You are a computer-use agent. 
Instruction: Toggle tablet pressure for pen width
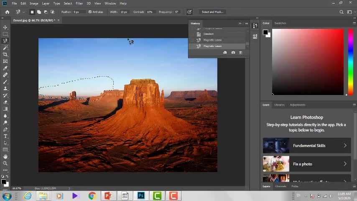(x=189, y=12)
